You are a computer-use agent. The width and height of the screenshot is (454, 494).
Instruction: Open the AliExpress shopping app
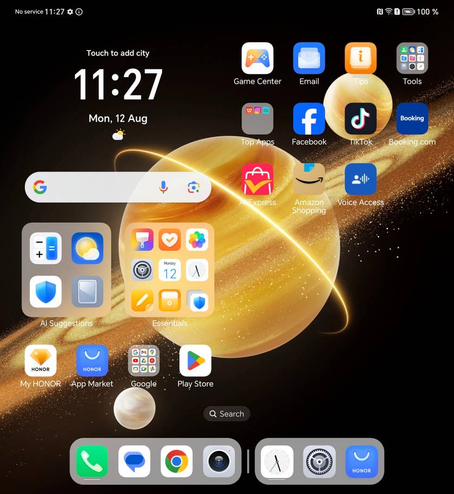pos(257,179)
